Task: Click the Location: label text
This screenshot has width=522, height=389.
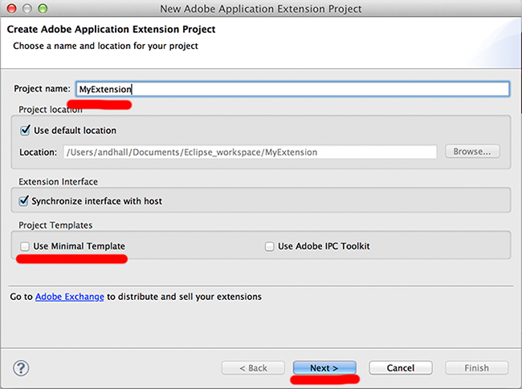Action: tap(39, 152)
